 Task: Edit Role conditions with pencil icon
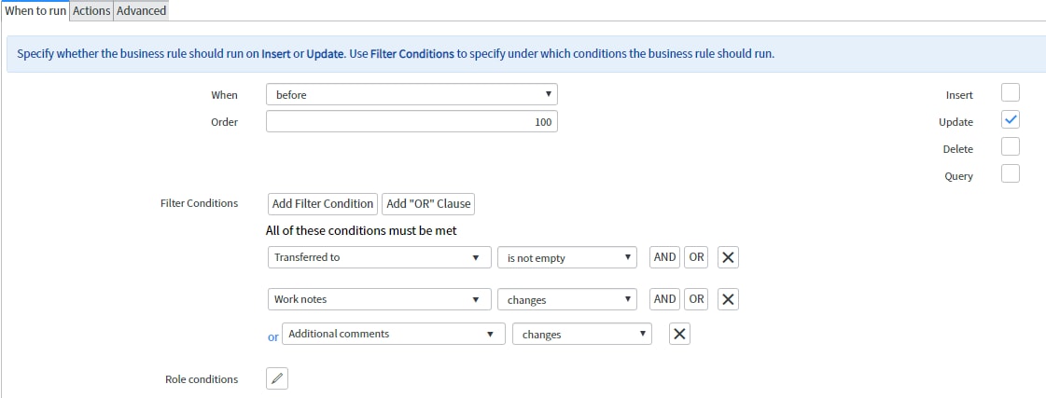[x=277, y=378]
